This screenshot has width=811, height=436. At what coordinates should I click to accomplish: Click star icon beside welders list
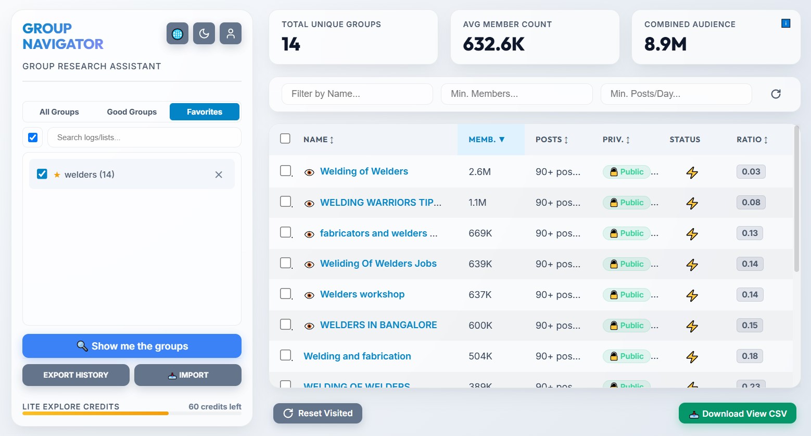click(57, 175)
